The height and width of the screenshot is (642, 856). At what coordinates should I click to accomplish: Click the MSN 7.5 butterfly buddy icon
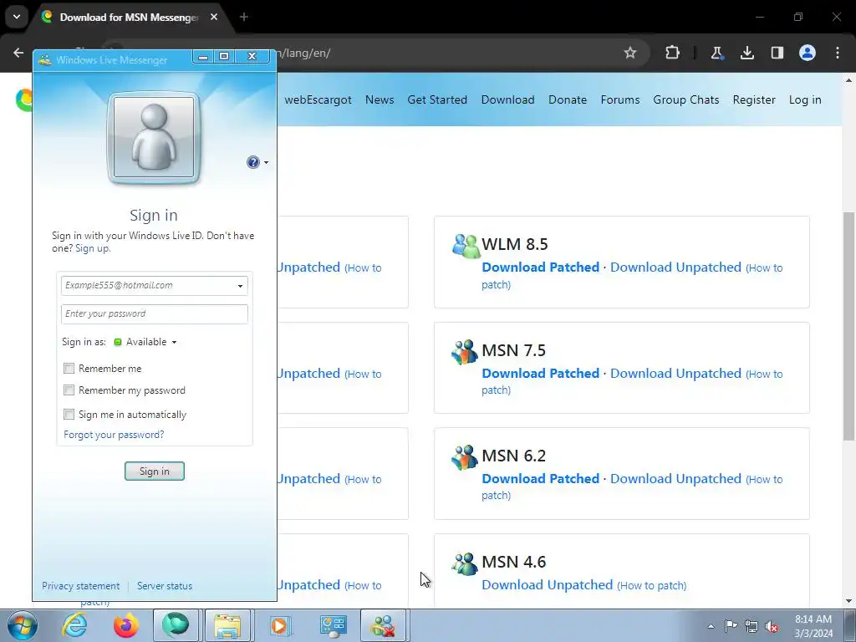465,352
